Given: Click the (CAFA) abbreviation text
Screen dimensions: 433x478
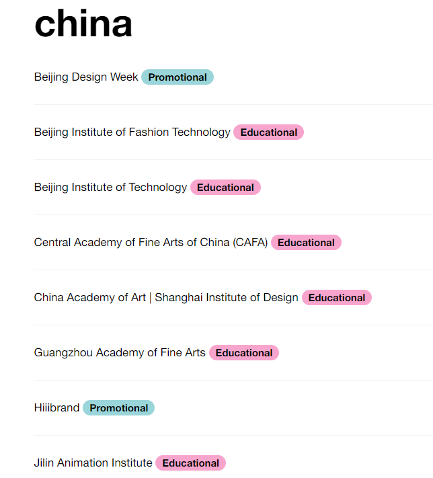Looking at the screenshot, I should pyautogui.click(x=251, y=243).
